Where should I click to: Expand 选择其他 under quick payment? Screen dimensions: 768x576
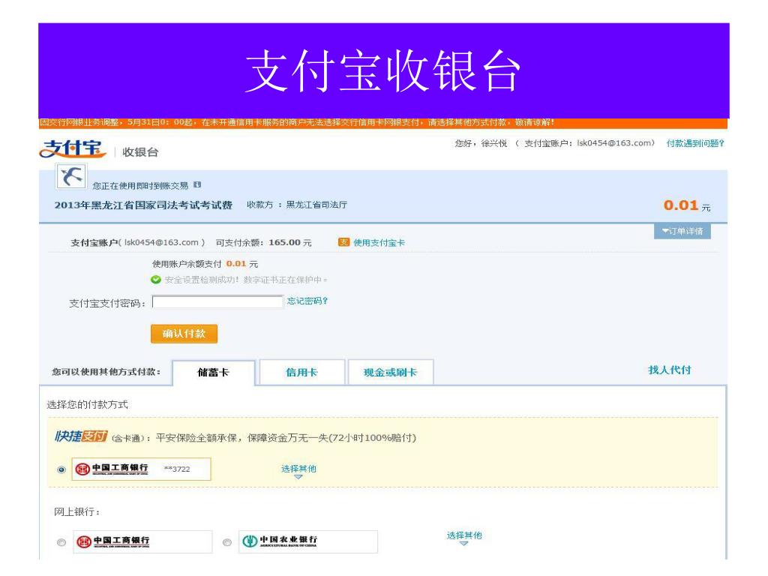pos(298,471)
